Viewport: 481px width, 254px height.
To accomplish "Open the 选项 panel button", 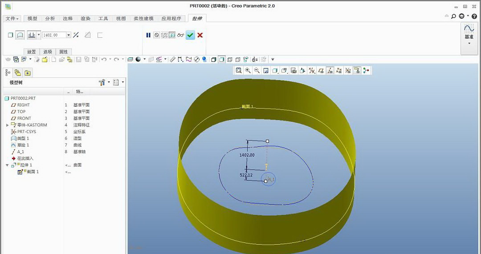I will tap(48, 52).
